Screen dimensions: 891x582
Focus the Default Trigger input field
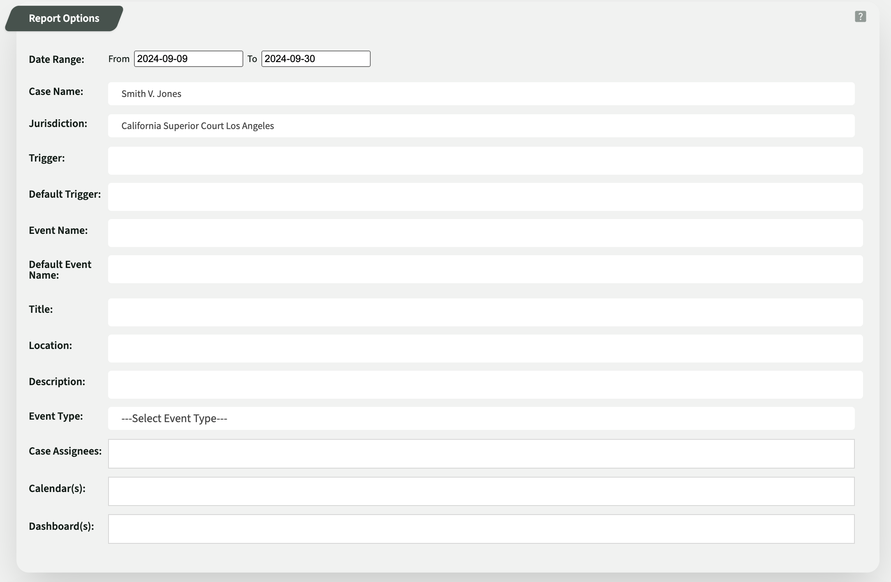[x=485, y=197]
